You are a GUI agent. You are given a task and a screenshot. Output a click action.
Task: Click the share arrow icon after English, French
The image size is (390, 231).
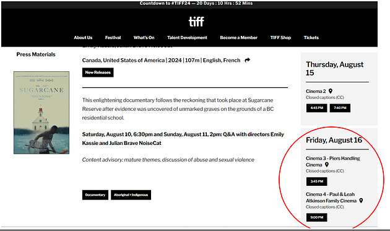coord(247,60)
